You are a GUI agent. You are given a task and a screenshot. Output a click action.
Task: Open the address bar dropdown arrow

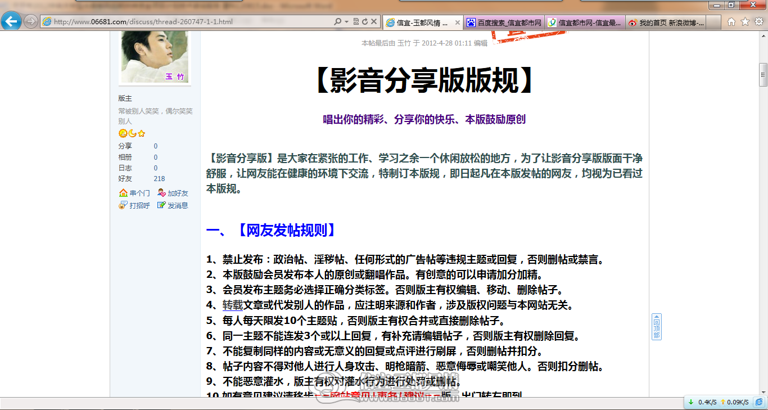click(x=346, y=22)
